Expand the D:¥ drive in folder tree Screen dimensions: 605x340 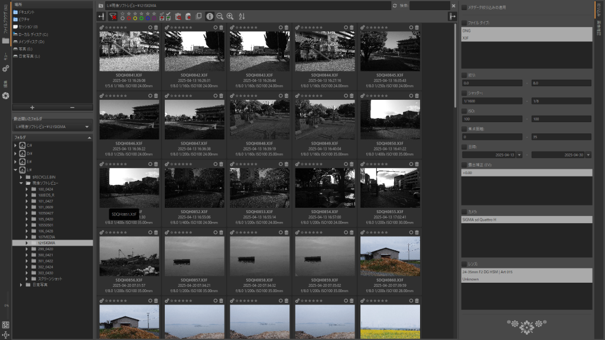tap(15, 153)
